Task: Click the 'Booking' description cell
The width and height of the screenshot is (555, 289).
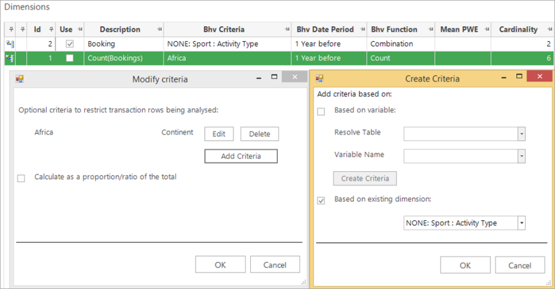Action: [x=124, y=44]
